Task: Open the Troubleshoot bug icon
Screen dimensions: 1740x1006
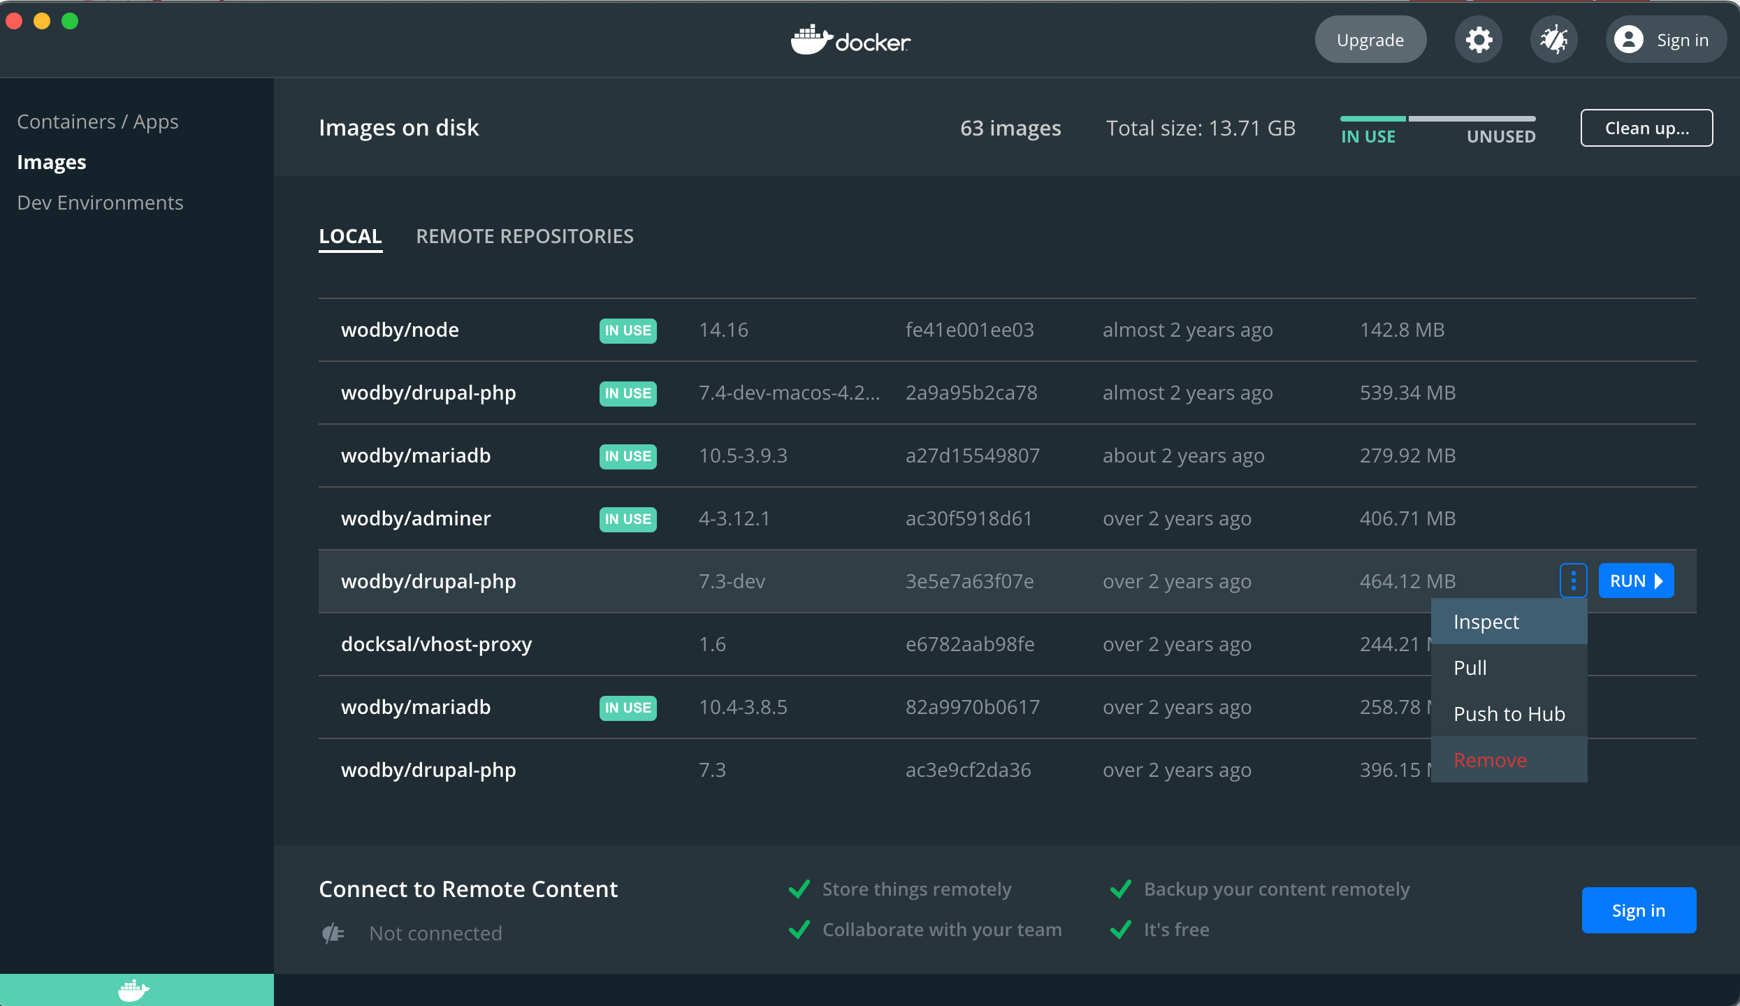Action: click(1553, 40)
